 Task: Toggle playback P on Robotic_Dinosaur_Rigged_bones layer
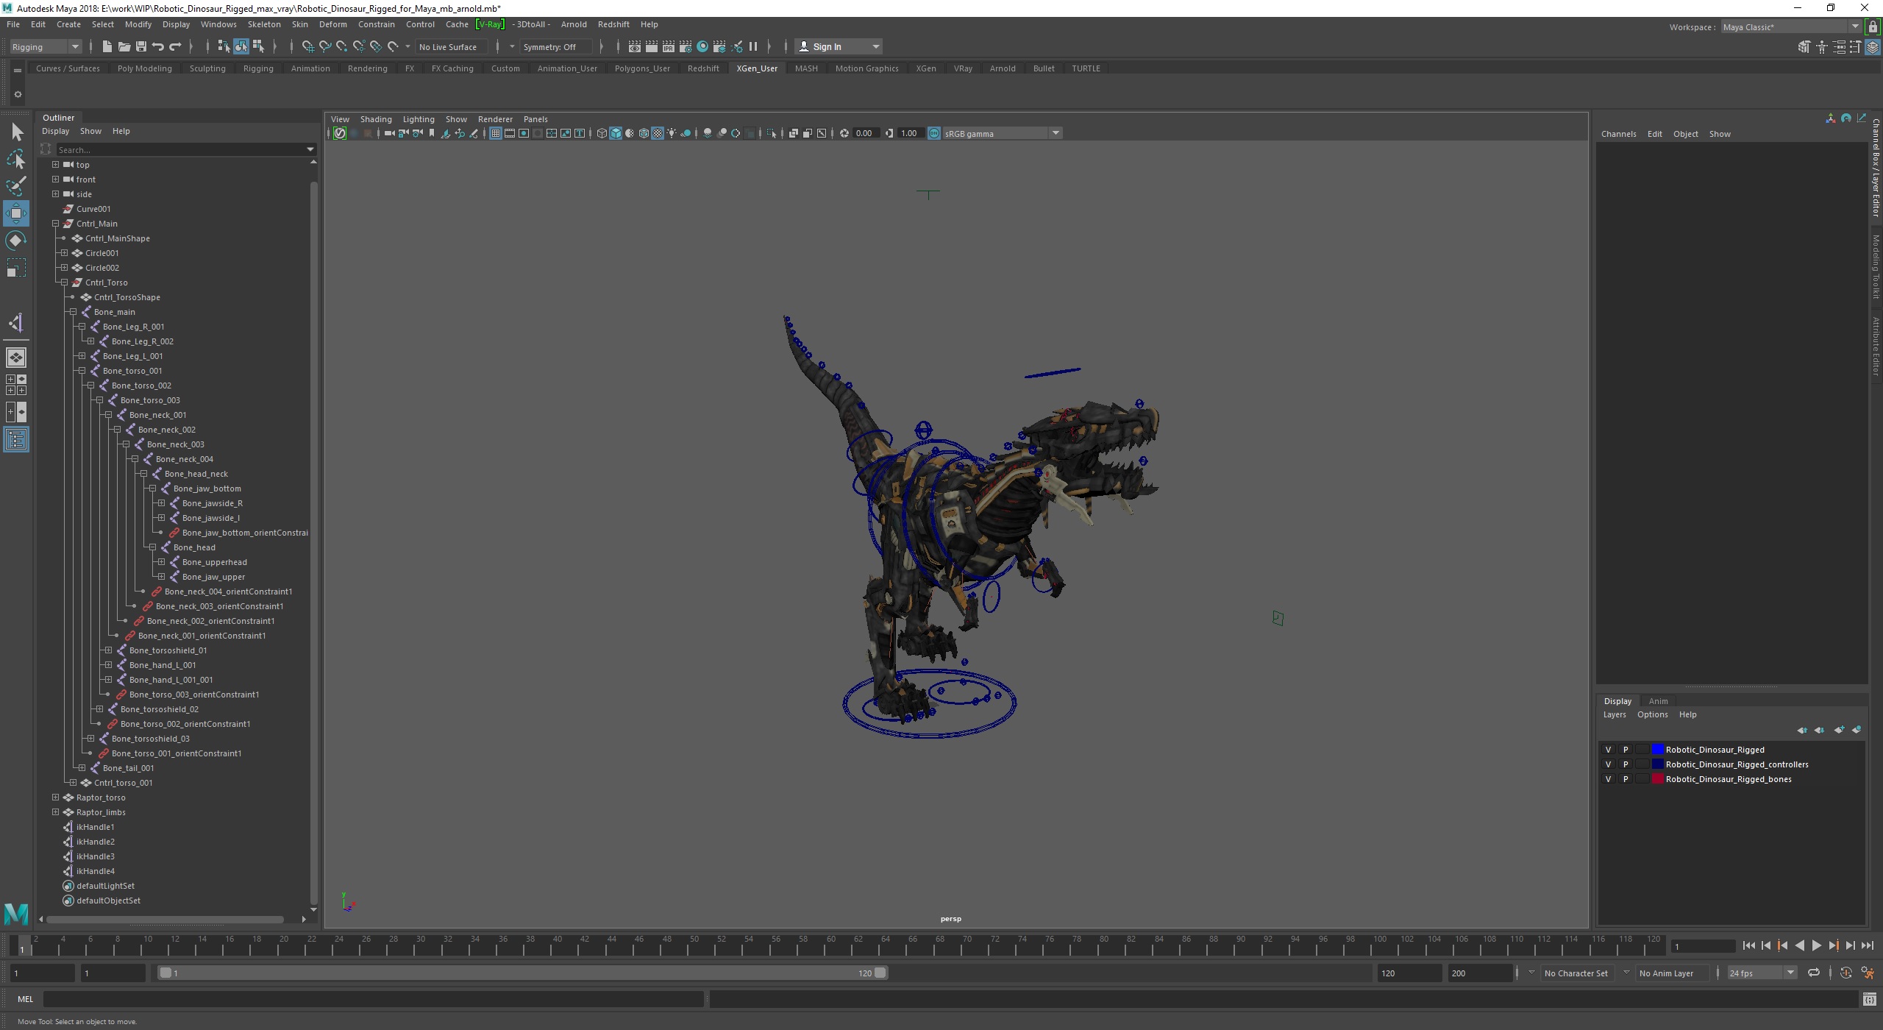coord(1626,779)
